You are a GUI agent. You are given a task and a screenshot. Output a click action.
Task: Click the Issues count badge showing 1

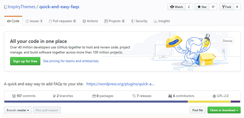(x=41, y=21)
